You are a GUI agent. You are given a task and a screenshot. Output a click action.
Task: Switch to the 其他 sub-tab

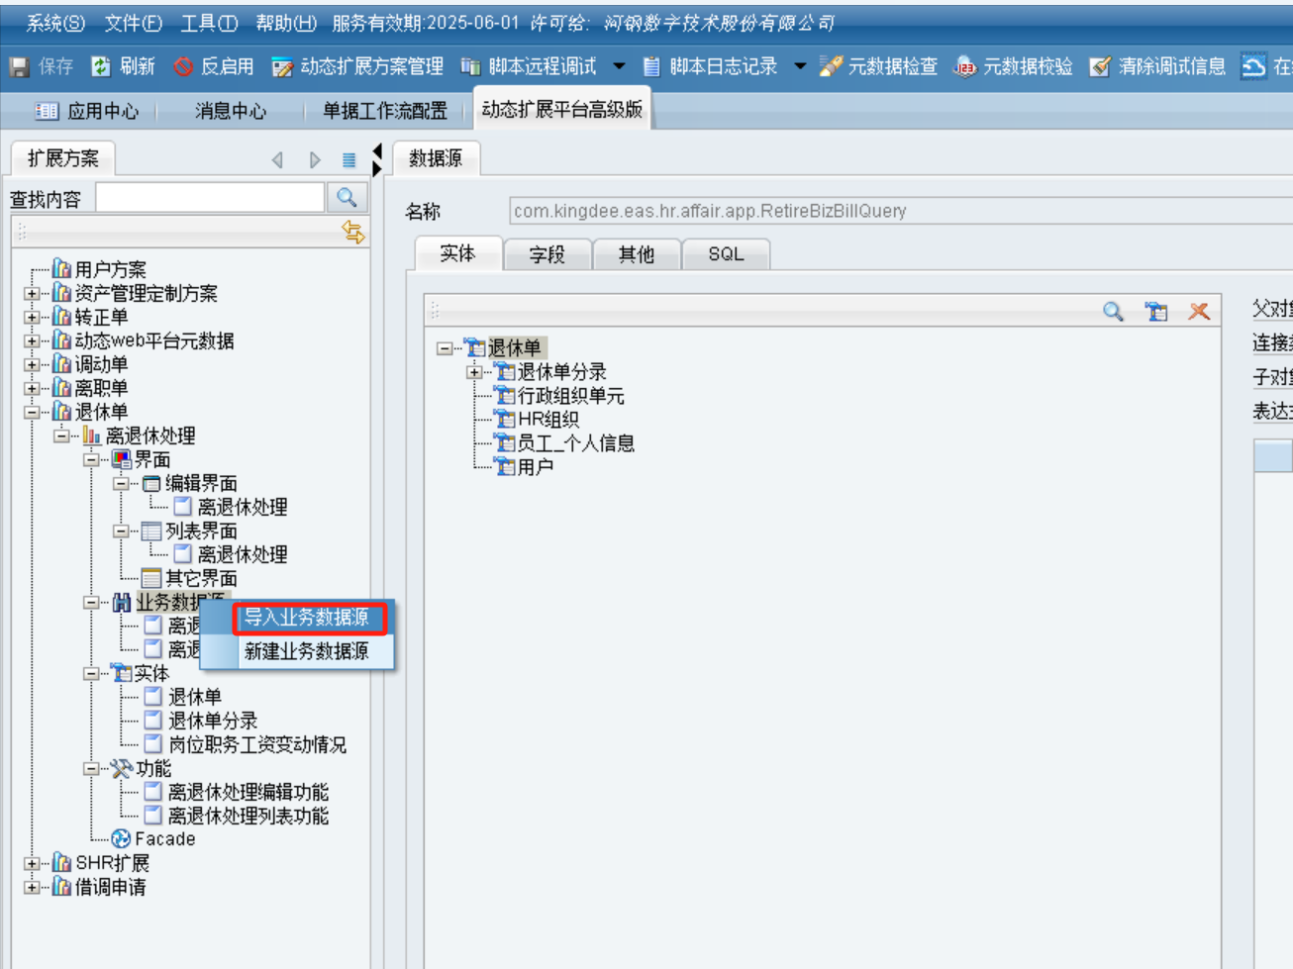tap(637, 255)
